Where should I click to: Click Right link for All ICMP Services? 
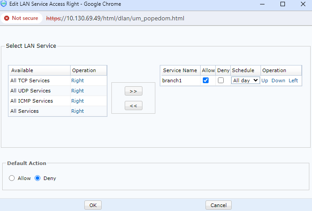tap(77, 101)
